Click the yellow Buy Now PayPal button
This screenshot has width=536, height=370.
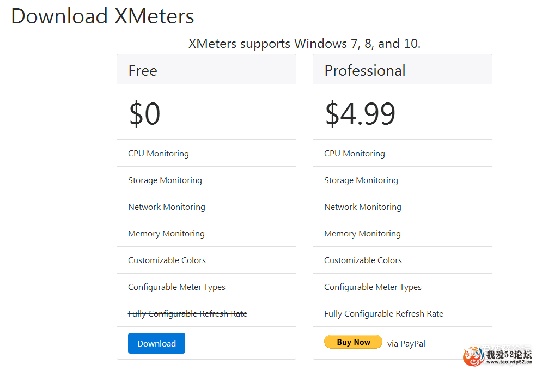[353, 342]
